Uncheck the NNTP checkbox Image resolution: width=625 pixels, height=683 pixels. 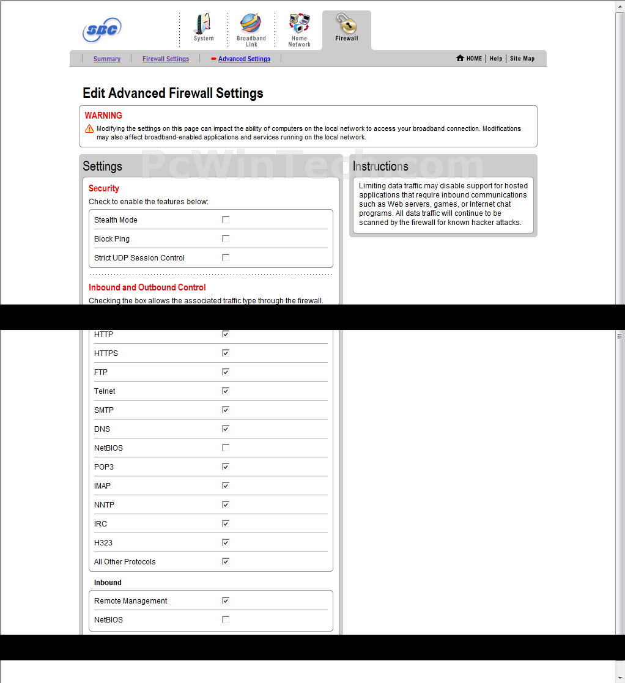pos(226,504)
